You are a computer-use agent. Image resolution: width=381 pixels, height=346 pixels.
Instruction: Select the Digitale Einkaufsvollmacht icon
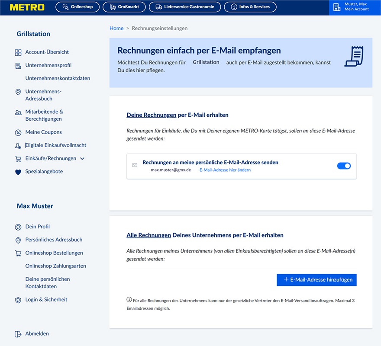click(18, 145)
